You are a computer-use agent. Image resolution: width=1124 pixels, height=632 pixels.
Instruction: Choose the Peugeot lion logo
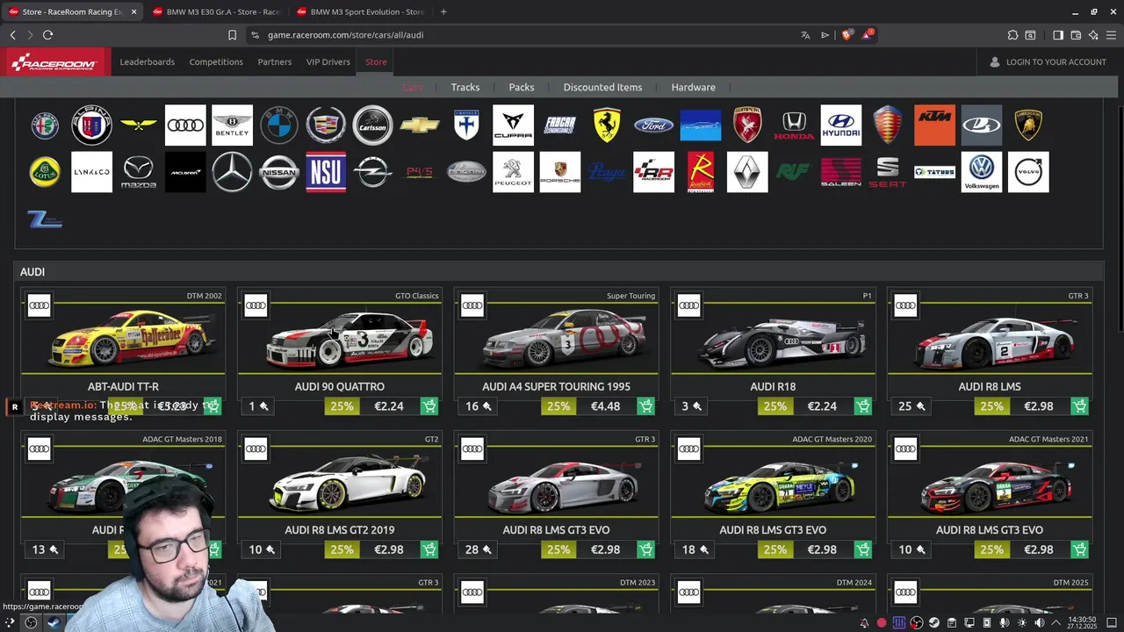pos(513,172)
